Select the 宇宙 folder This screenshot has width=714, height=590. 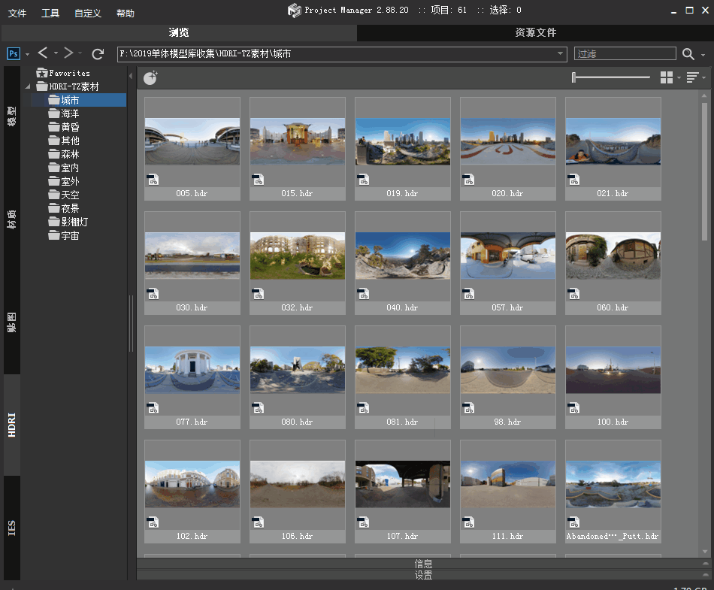click(64, 236)
